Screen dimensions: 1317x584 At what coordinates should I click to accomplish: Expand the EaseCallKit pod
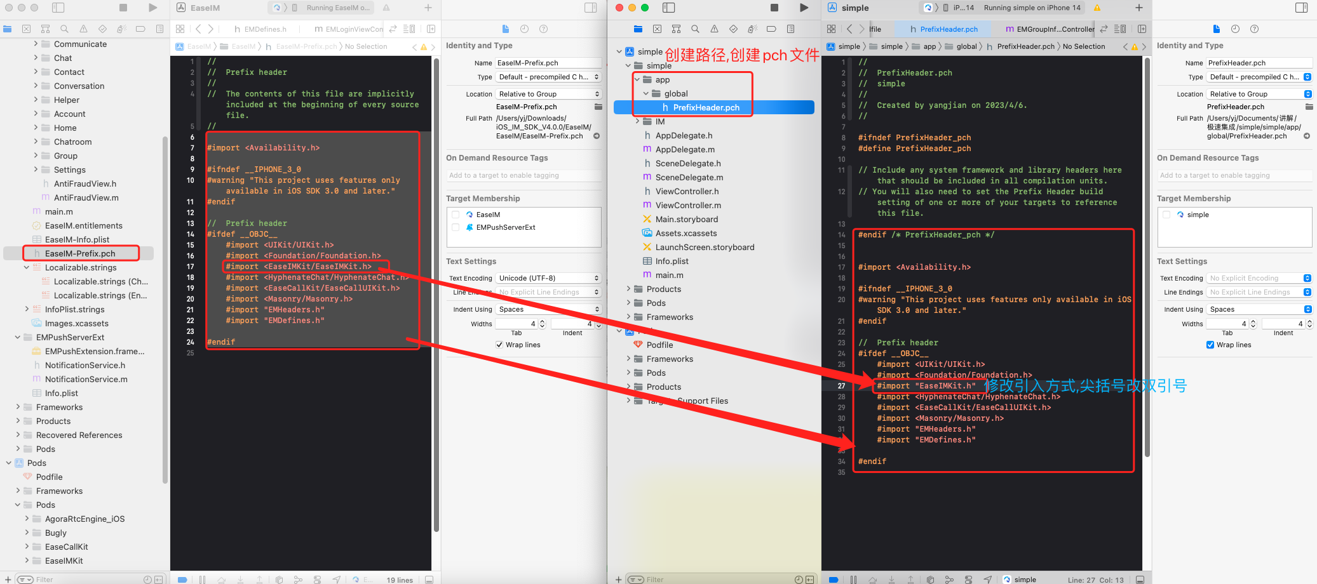coord(27,547)
